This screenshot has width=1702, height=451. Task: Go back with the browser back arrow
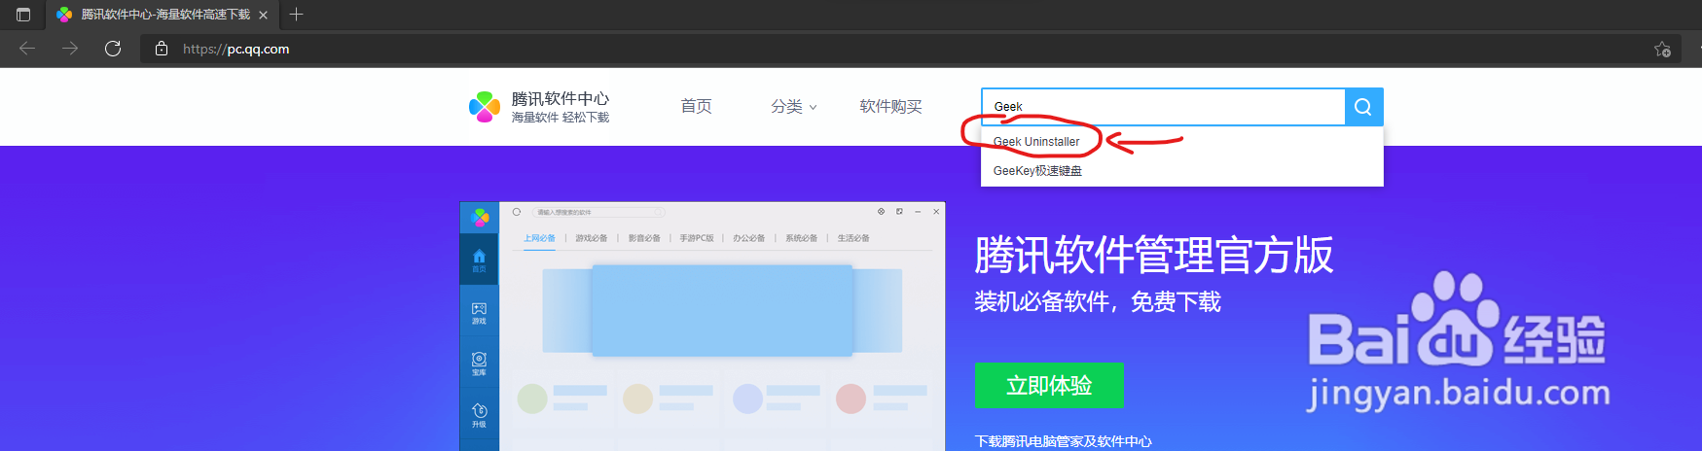27,49
